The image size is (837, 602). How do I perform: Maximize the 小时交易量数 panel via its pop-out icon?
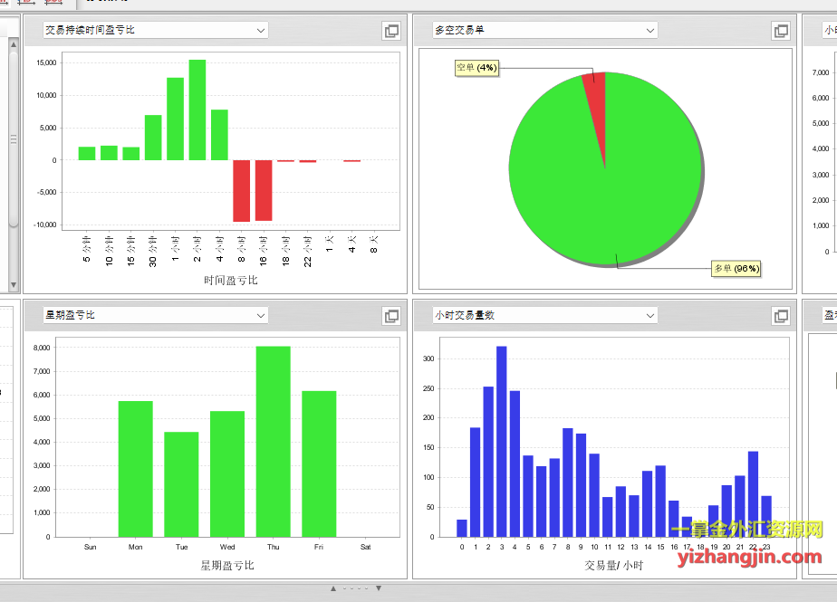[781, 316]
